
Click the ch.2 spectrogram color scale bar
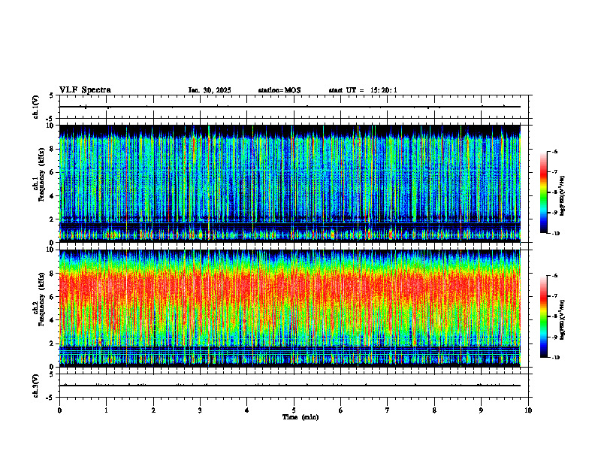[544, 316]
